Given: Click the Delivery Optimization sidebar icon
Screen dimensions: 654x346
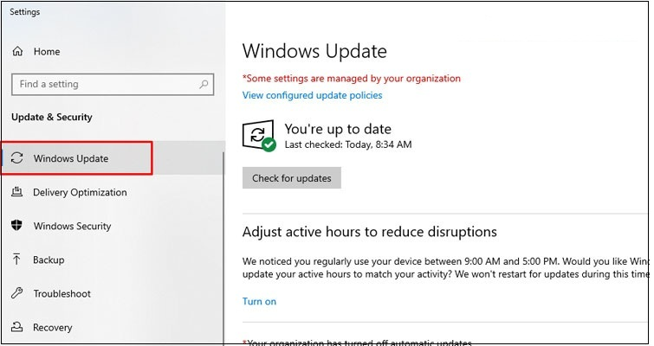Looking at the screenshot, I should point(17,192).
